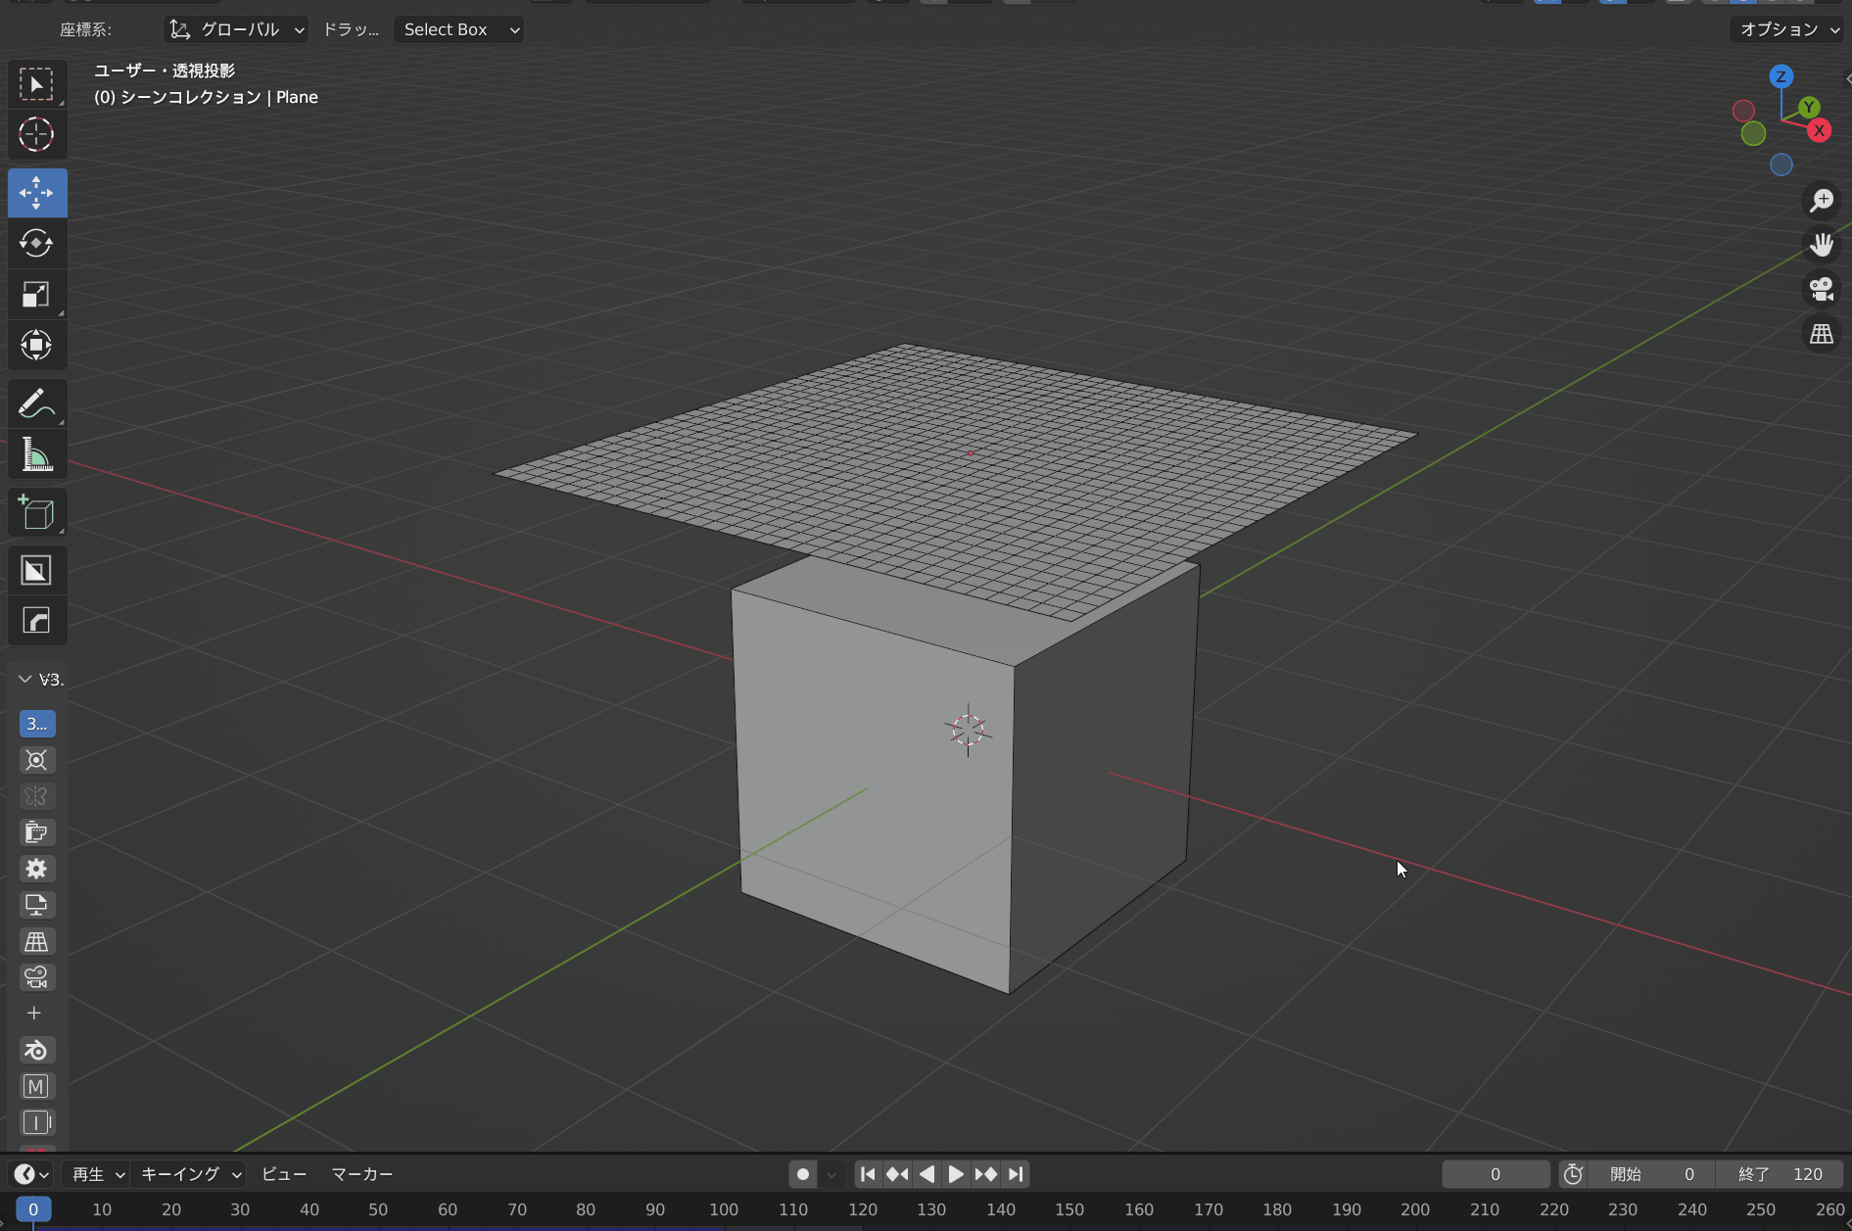Click the crossed-circle icon in V3 panel
1852x1231 pixels.
[36, 760]
